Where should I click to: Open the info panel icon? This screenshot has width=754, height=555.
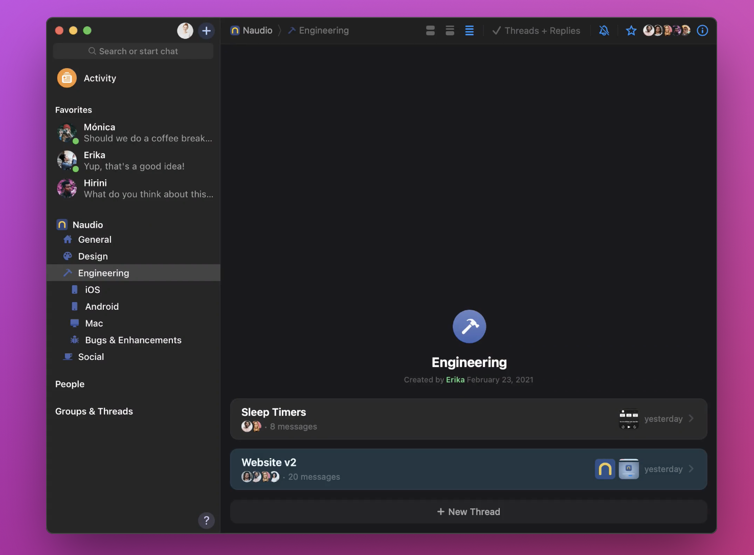[x=702, y=31]
